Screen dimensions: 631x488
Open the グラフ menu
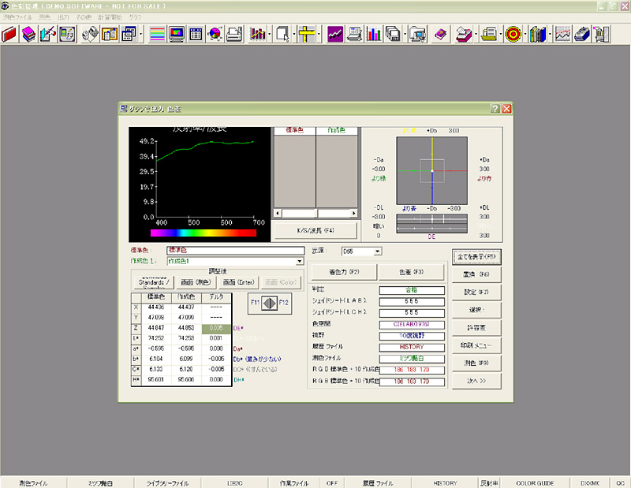tap(135, 16)
